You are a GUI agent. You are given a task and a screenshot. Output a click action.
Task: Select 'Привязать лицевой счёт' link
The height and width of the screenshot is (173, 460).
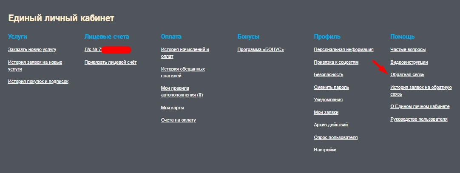pyautogui.click(x=111, y=62)
